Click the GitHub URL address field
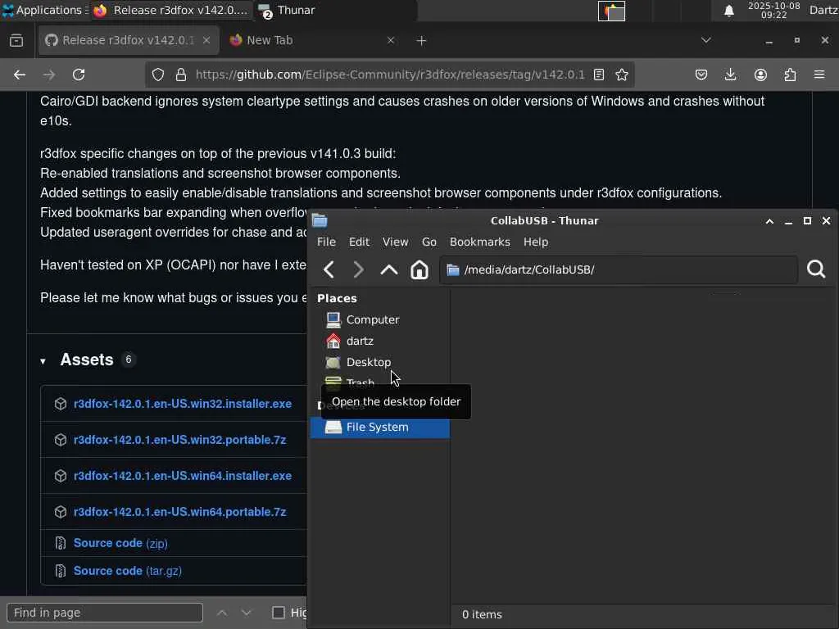839x629 pixels. [x=390, y=75]
